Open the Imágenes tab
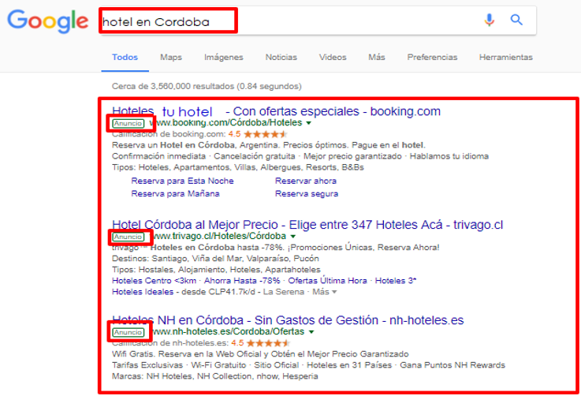This screenshot has width=581, height=396. coord(223,57)
